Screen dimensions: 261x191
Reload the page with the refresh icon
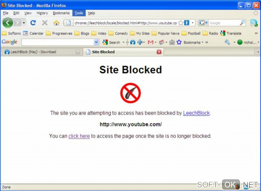[x=33, y=22]
